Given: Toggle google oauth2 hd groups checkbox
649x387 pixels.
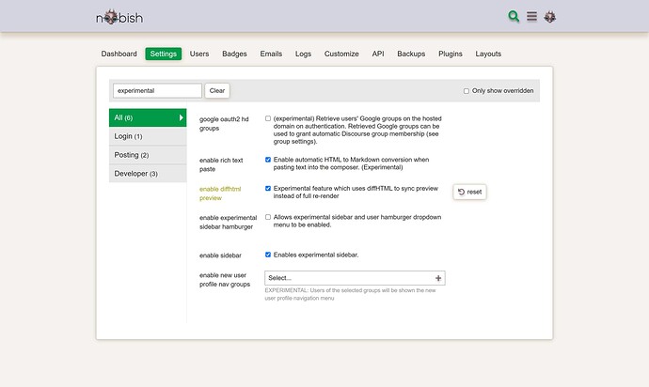Looking at the screenshot, I should tap(268, 118).
